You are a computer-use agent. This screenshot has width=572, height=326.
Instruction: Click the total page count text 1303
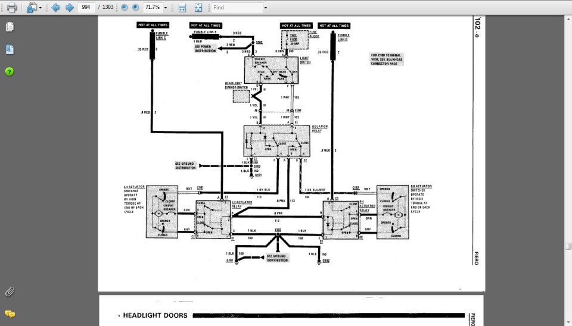108,7
